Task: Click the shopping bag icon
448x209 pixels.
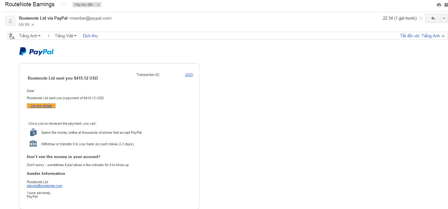Action: click(33, 132)
